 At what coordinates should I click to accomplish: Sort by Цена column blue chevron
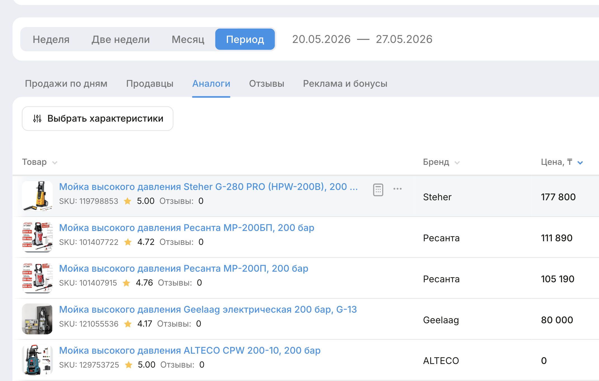click(580, 163)
